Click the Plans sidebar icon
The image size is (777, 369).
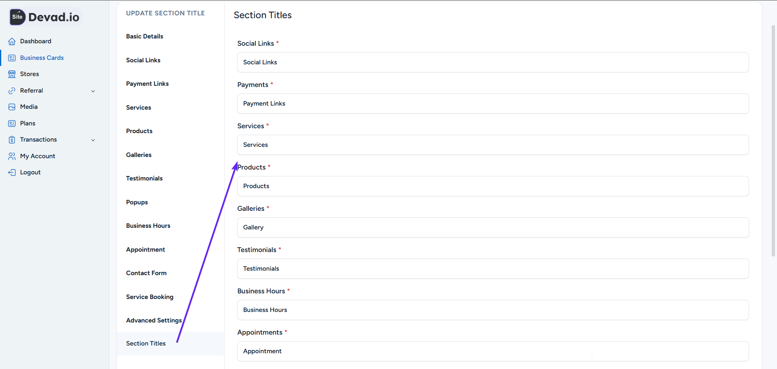pyautogui.click(x=12, y=123)
